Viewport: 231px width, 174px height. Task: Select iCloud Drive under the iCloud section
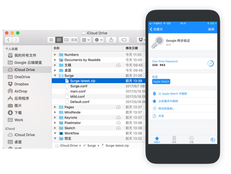click(21, 135)
